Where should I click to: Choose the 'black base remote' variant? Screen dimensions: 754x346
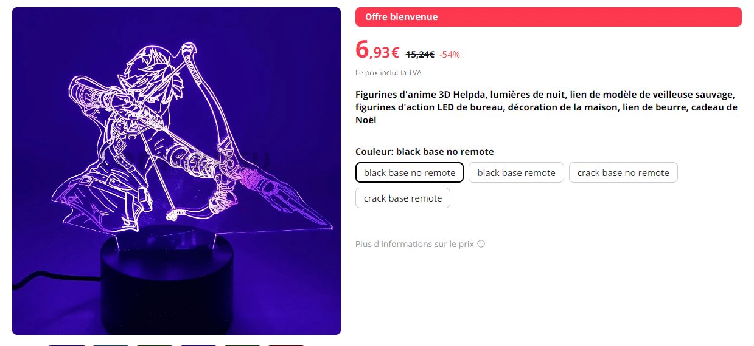[x=516, y=172]
